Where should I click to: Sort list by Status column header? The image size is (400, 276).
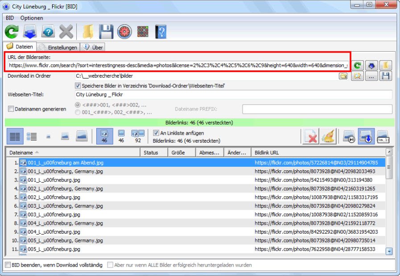pyautogui.click(x=154, y=152)
